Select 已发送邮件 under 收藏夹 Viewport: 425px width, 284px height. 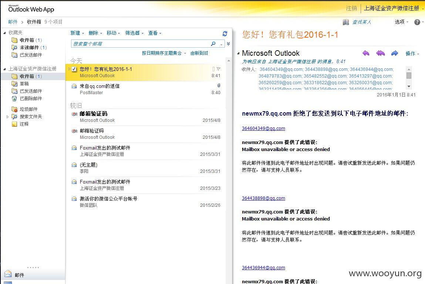click(x=31, y=55)
